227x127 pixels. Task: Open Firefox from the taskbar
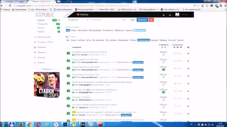21,124
